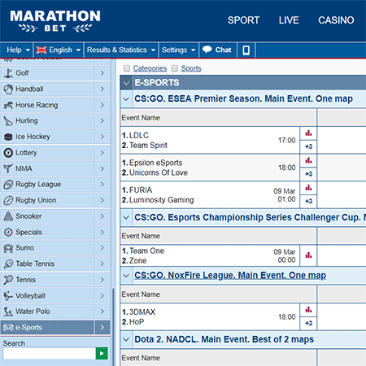Click the Sports filter link
This screenshot has height=366, width=366.
point(191,68)
